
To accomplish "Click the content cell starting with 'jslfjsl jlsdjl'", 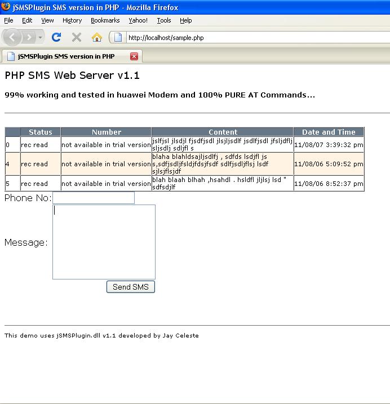I will point(223,145).
